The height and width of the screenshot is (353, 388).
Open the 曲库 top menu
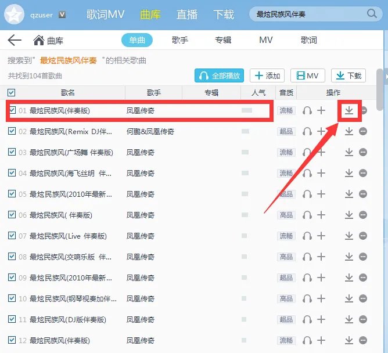point(150,15)
